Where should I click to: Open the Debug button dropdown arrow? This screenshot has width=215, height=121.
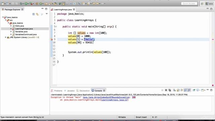pyautogui.click(x=23, y=4)
